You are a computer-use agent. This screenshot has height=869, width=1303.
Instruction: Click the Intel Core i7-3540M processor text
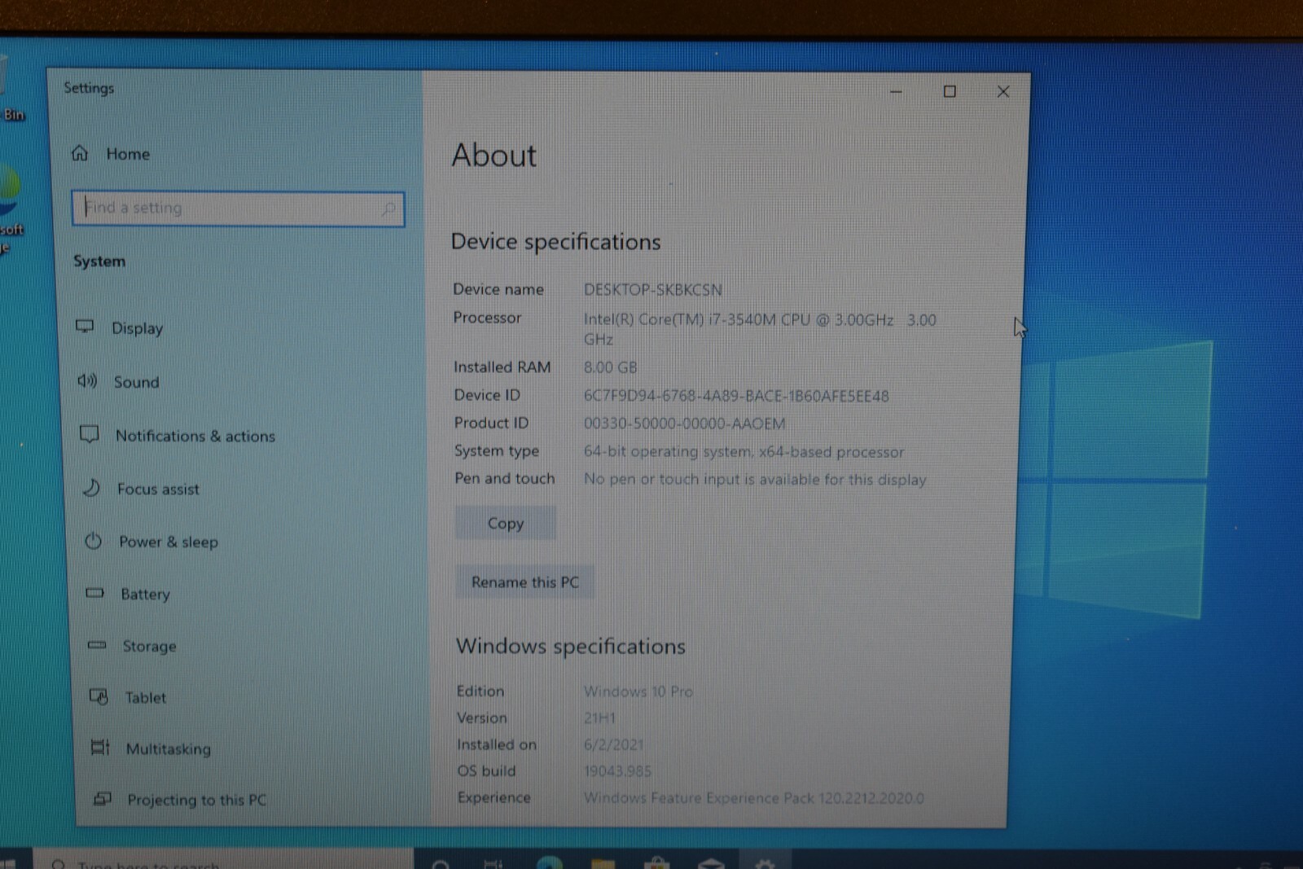pos(760,329)
